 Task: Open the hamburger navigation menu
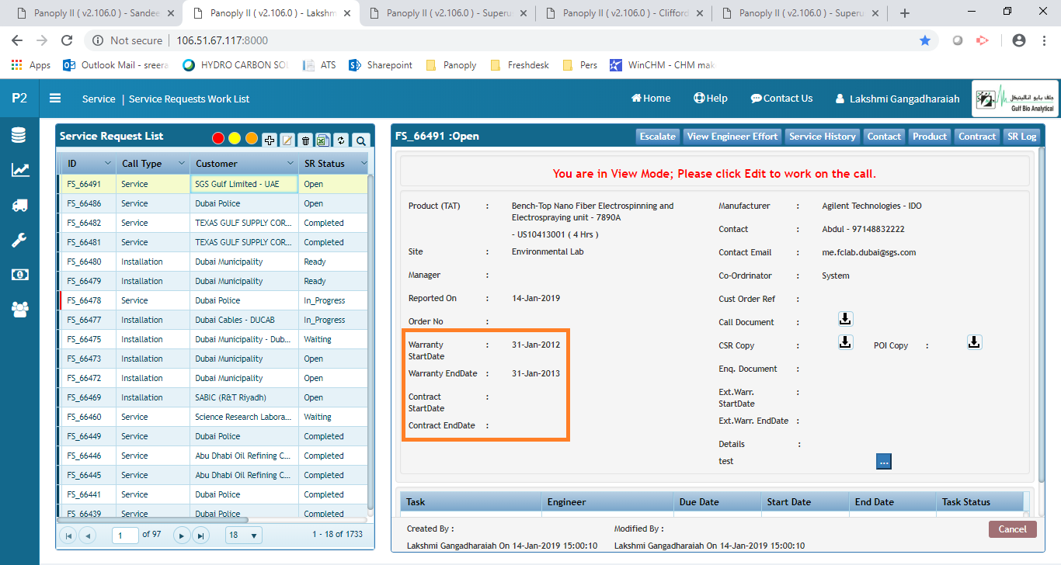pos(55,99)
